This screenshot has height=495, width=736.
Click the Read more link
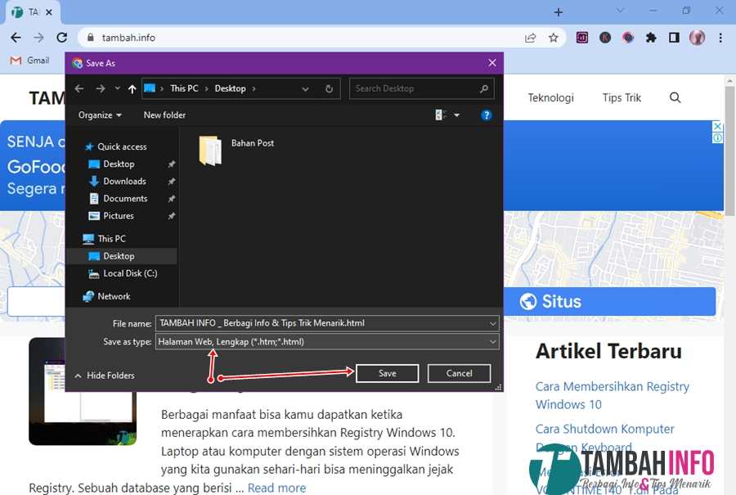pyautogui.click(x=276, y=488)
